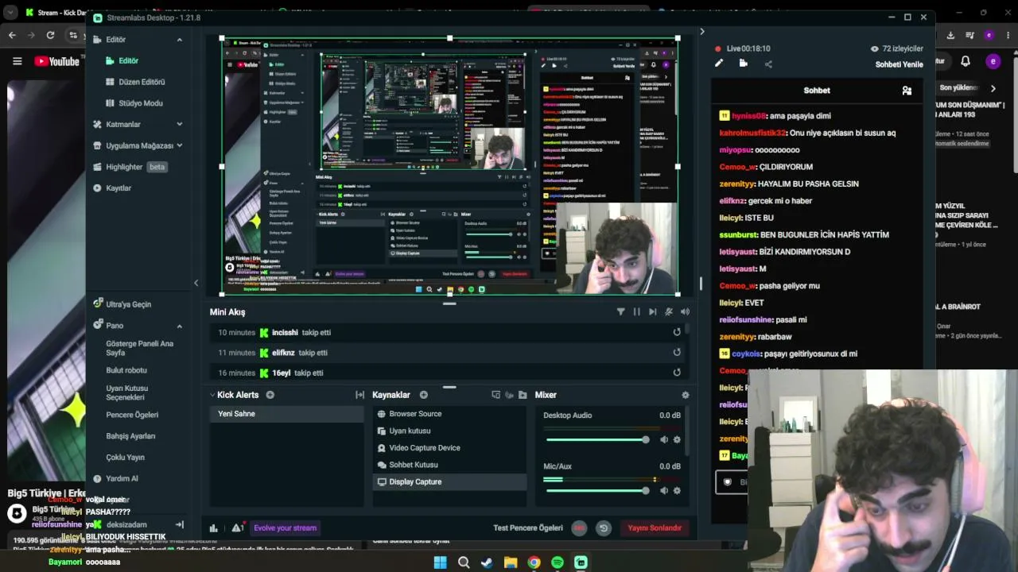Mute Desktop Audio speaker toggle
The height and width of the screenshot is (572, 1018).
click(664, 439)
